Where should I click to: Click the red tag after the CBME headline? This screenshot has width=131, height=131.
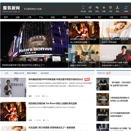point(87,79)
